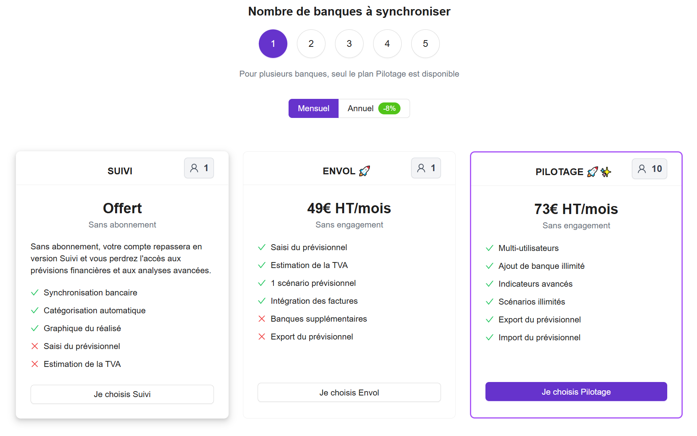Image resolution: width=697 pixels, height=436 pixels.
Task: Click the user count badge on Suivi
Action: click(x=199, y=168)
